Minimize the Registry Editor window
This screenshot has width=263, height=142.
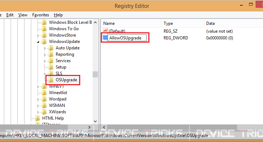241,5
